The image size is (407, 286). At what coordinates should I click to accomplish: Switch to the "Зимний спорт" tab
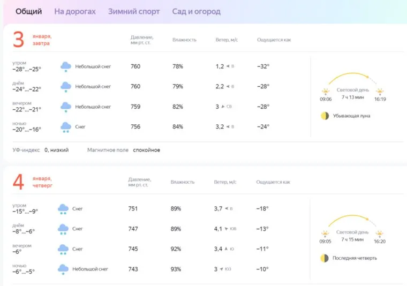pos(133,11)
